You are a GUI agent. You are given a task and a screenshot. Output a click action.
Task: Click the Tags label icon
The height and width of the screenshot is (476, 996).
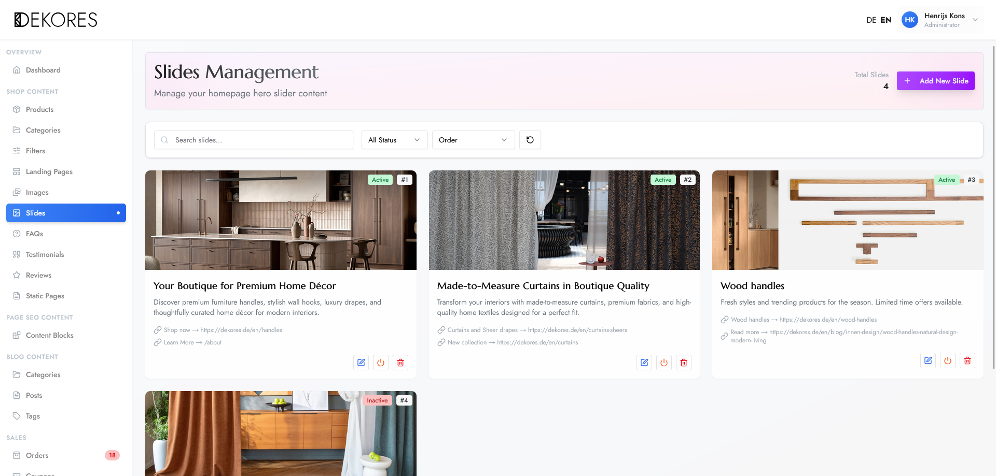17,416
